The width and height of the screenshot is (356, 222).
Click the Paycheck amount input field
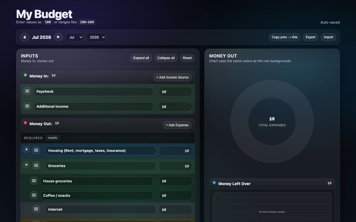coord(175,92)
